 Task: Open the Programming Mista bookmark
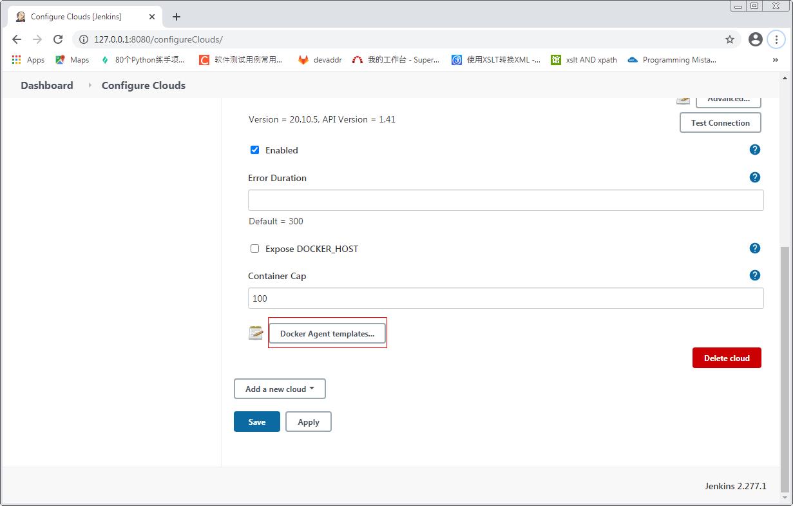tap(672, 60)
